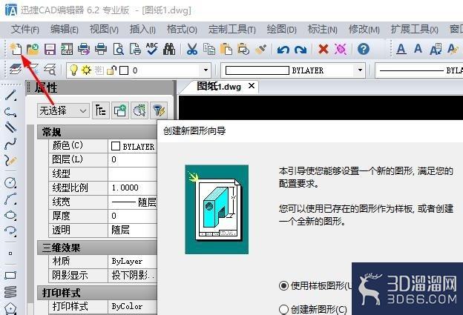Open the 视图(V) menu

[x=104, y=29]
